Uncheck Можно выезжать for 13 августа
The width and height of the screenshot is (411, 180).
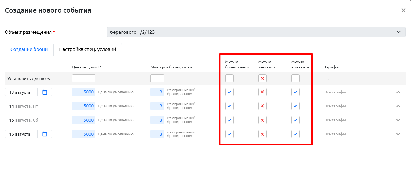(295, 92)
